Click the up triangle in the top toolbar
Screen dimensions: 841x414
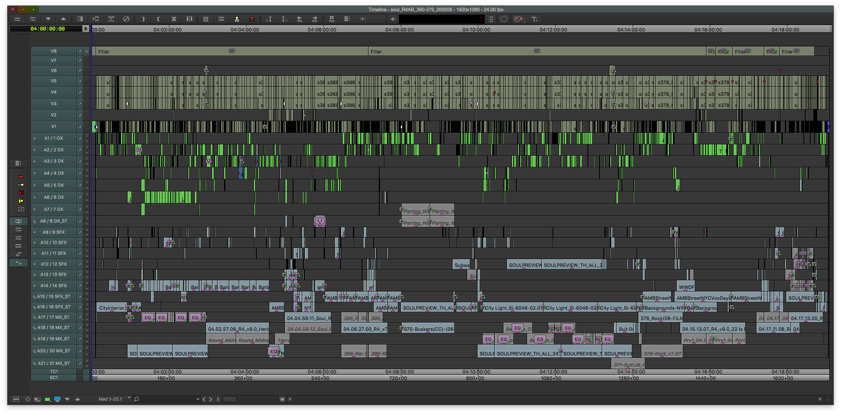(63, 19)
